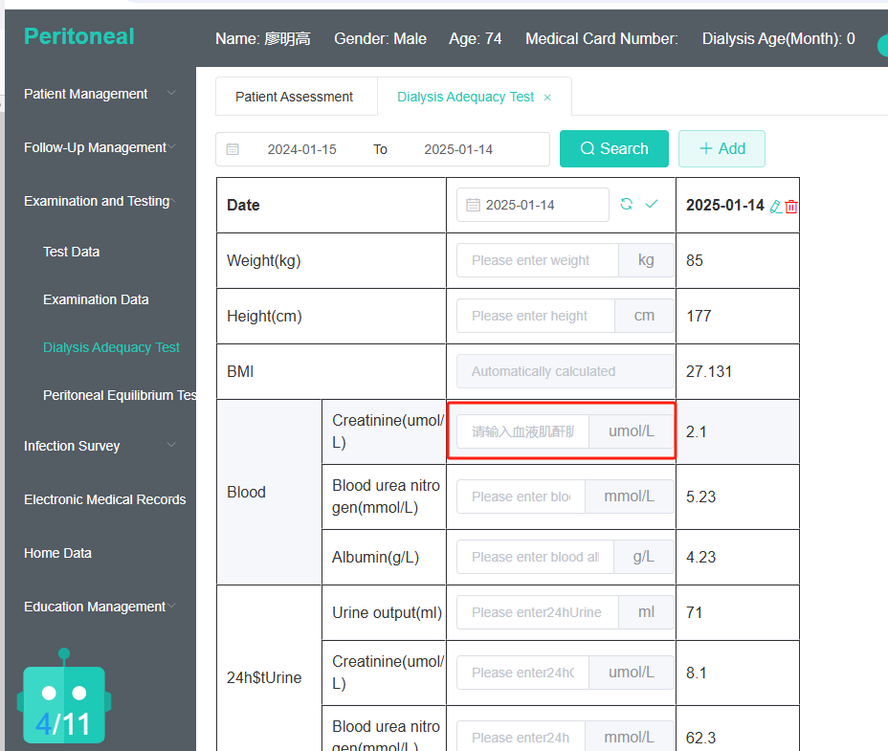This screenshot has height=751, width=888.
Task: Expand the Infection Survey menu
Action: 100,446
